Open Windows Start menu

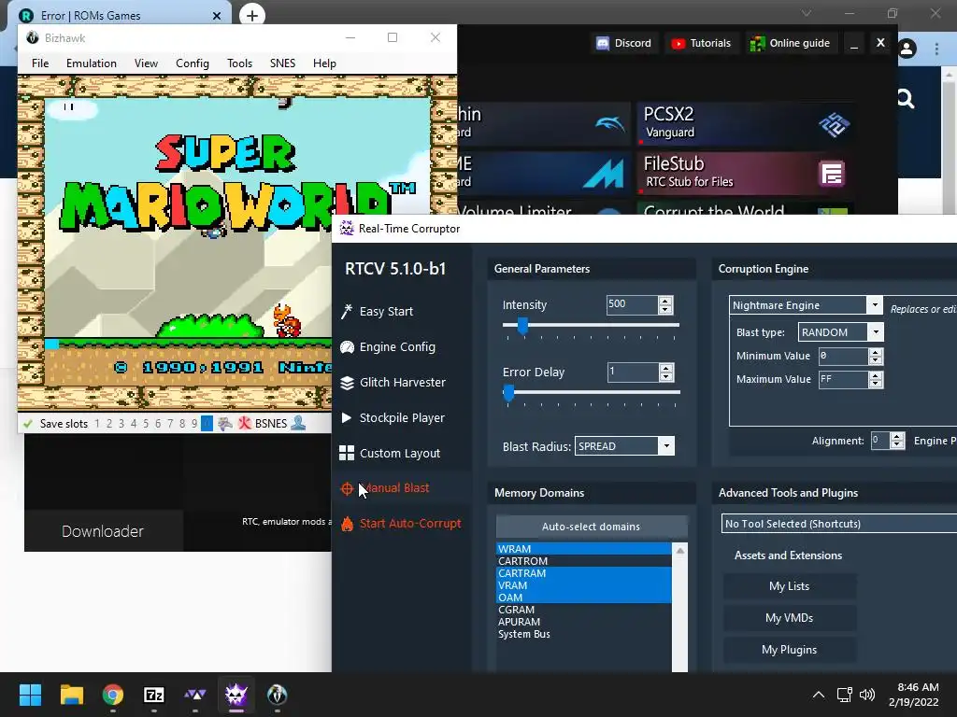30,695
